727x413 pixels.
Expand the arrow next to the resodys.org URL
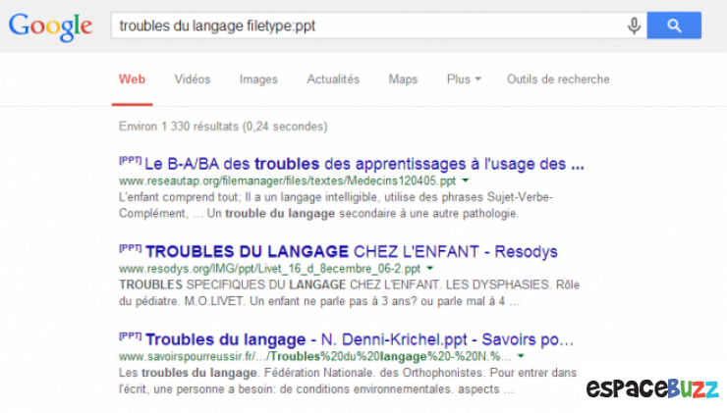429,269
